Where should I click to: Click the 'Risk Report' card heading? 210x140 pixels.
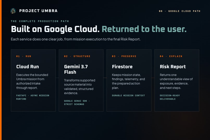pos(173,66)
